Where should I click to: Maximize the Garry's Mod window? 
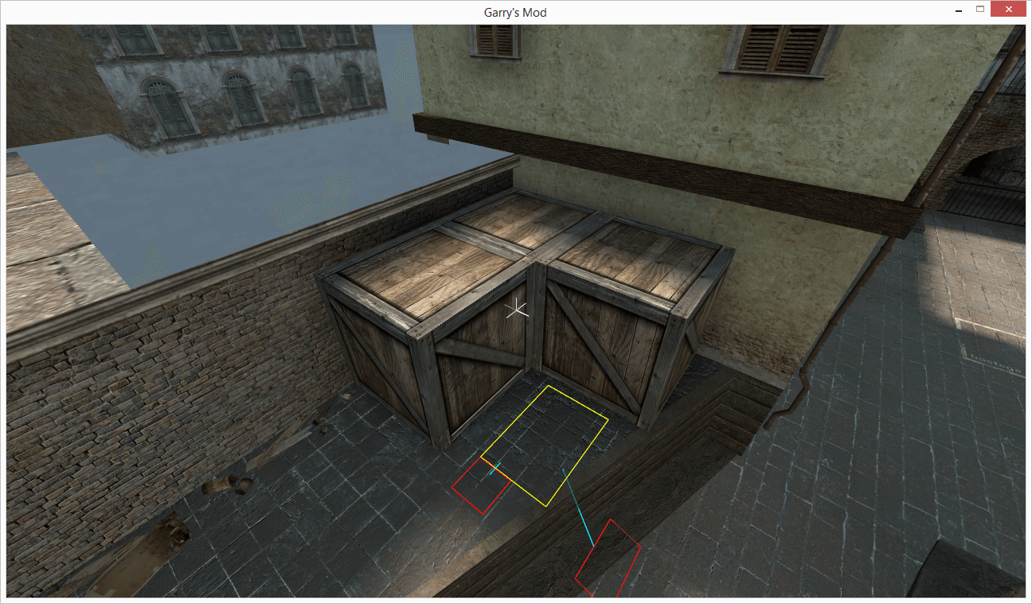click(x=980, y=10)
